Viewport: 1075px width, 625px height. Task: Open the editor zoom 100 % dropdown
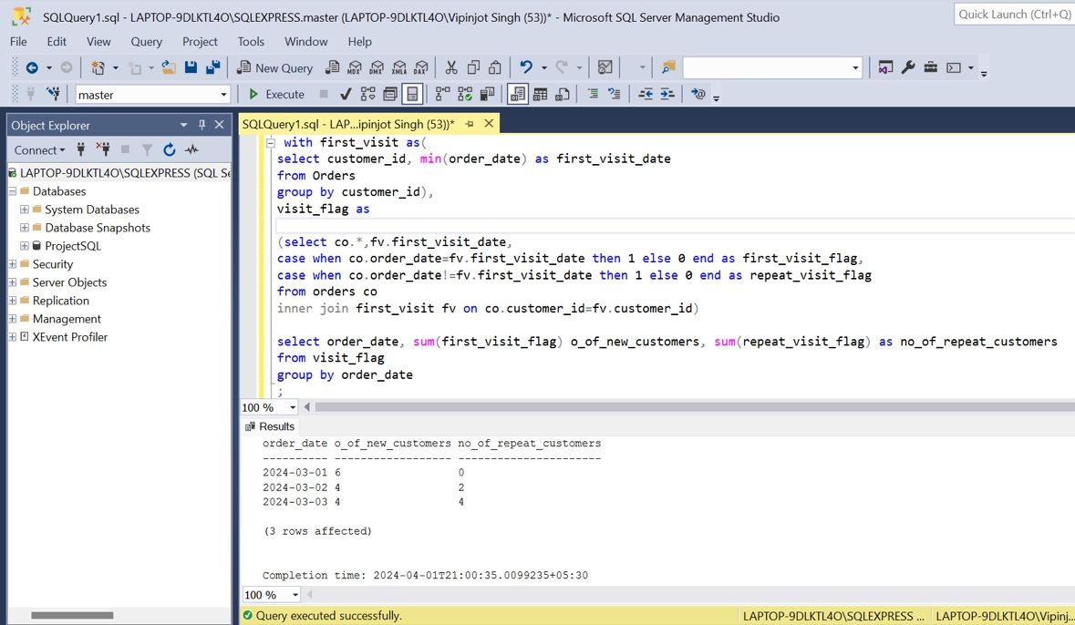click(x=293, y=407)
